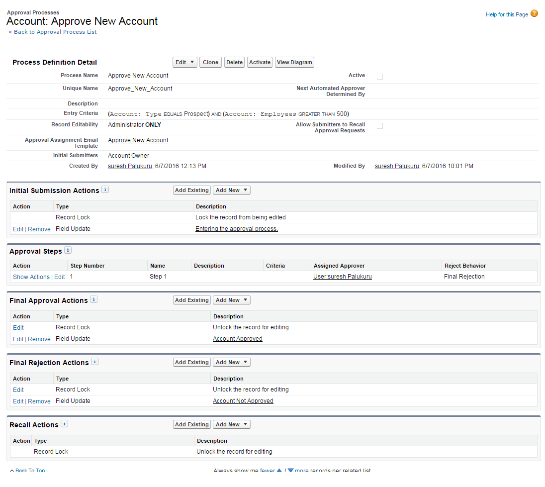Click Show Actions for Step 1
This screenshot has width=545, height=487.
pyautogui.click(x=31, y=277)
